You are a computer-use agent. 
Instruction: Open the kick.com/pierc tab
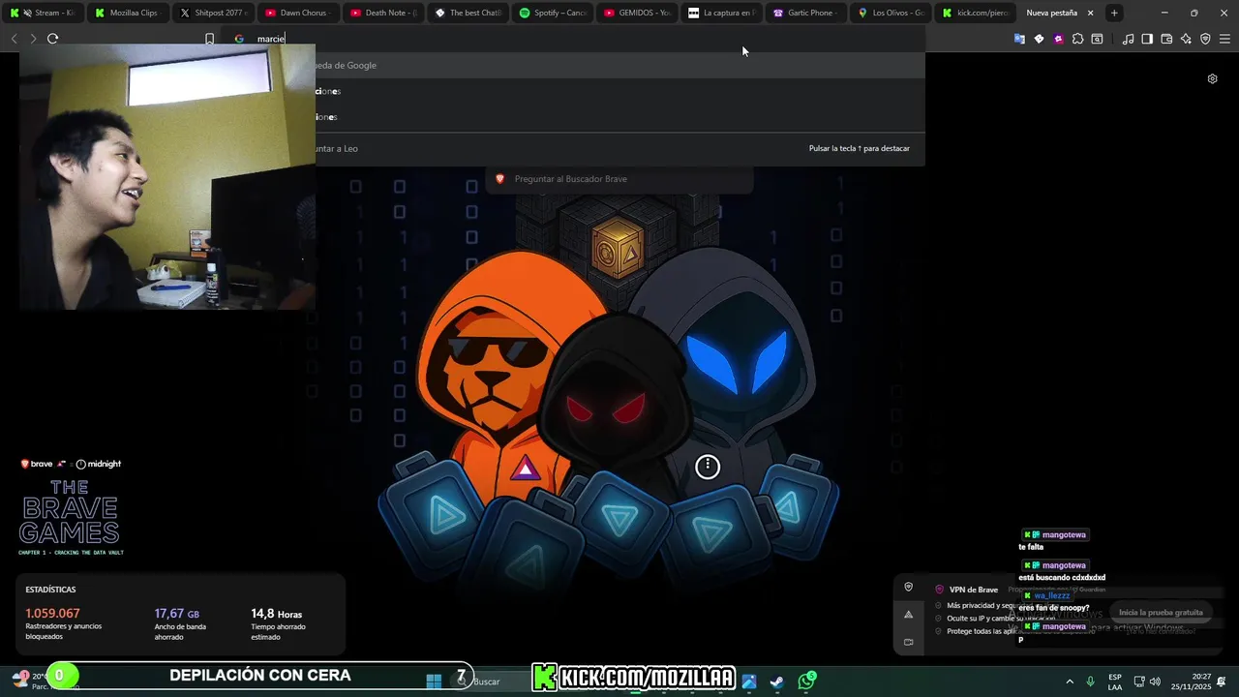975,13
